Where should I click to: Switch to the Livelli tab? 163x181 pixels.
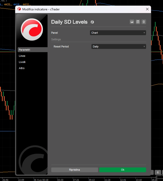point(22,62)
